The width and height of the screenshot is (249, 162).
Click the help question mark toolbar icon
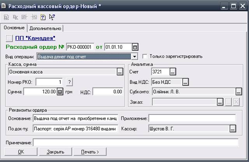pyautogui.click(x=43, y=17)
